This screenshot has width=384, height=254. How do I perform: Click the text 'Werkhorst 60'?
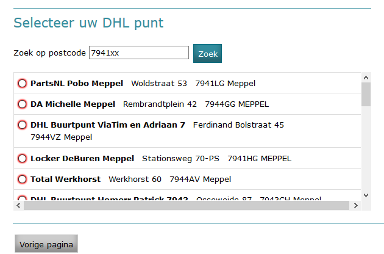pyautogui.click(x=135, y=180)
